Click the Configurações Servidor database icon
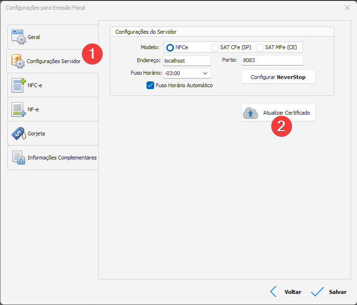This screenshot has height=305, width=357. click(18, 61)
